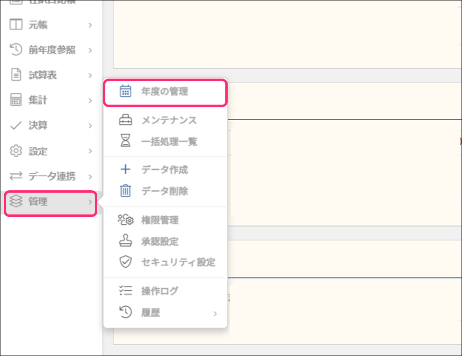Open 設定 from the sidebar
This screenshot has width=462, height=356.
point(38,151)
